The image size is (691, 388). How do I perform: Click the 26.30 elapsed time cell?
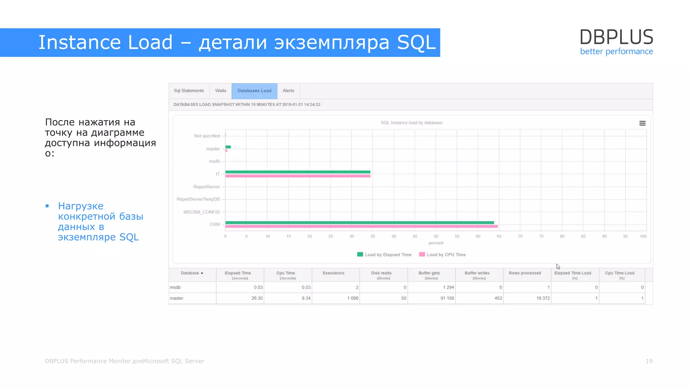click(x=240, y=298)
